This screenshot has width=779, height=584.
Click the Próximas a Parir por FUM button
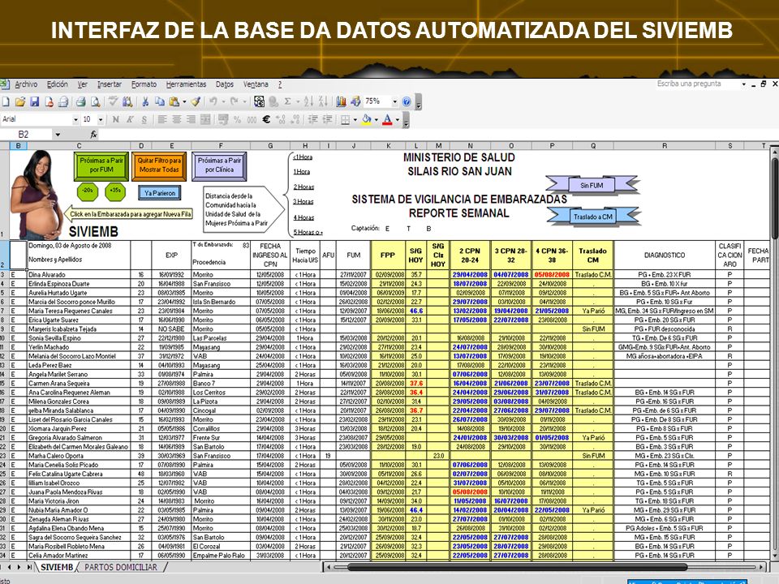tap(101, 165)
